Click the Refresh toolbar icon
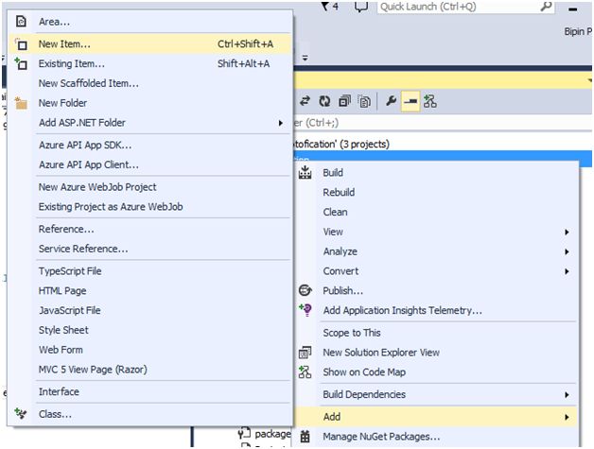 pos(324,101)
